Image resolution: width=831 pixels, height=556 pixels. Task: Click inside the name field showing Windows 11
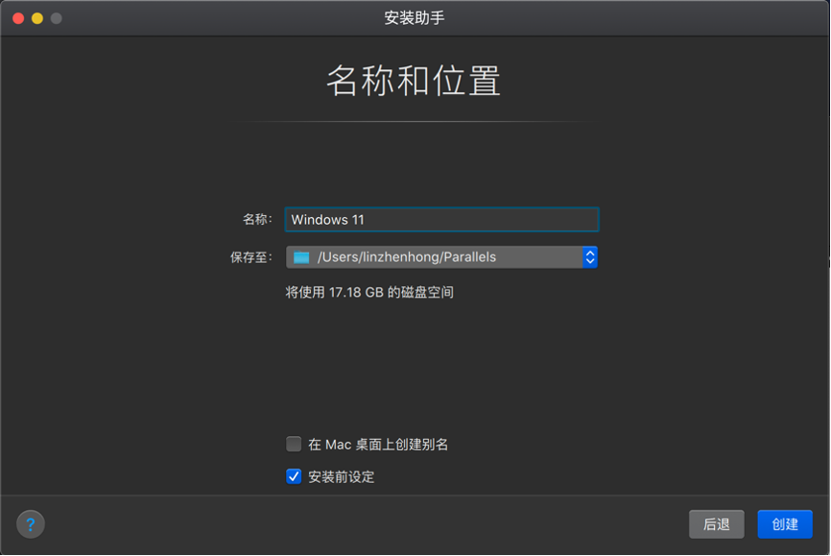441,219
